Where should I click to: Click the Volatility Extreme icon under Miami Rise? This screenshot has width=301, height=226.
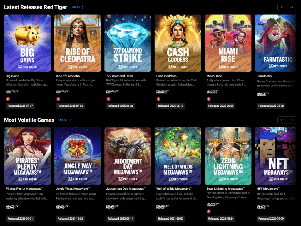[x=213, y=92]
